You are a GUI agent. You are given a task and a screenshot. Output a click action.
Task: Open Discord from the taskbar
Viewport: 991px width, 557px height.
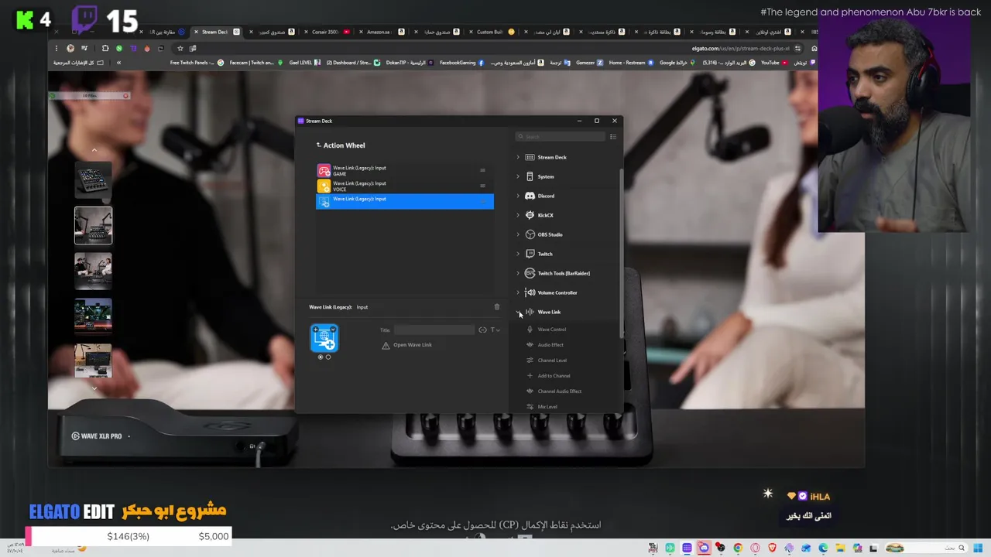click(x=704, y=548)
